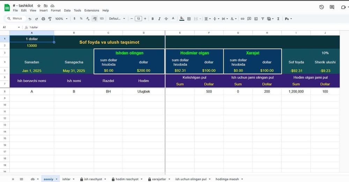
Task: Open asosiy sheet tab arrow menu
Action: (57, 179)
